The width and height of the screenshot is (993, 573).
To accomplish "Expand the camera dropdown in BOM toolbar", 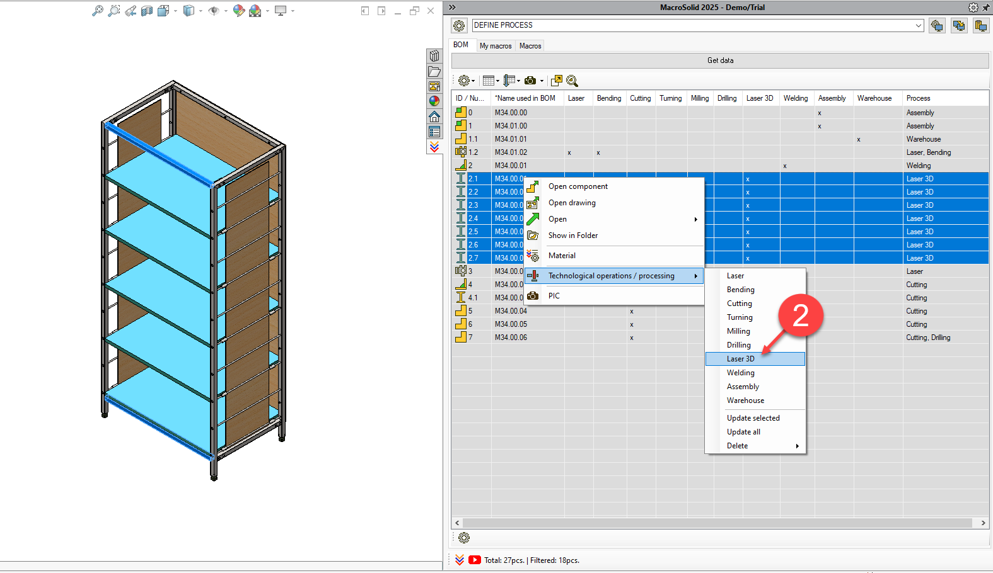I will pyautogui.click(x=542, y=81).
